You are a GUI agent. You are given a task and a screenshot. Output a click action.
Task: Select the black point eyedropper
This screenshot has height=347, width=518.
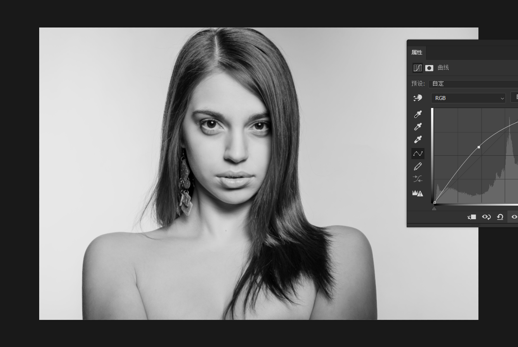[x=418, y=114]
